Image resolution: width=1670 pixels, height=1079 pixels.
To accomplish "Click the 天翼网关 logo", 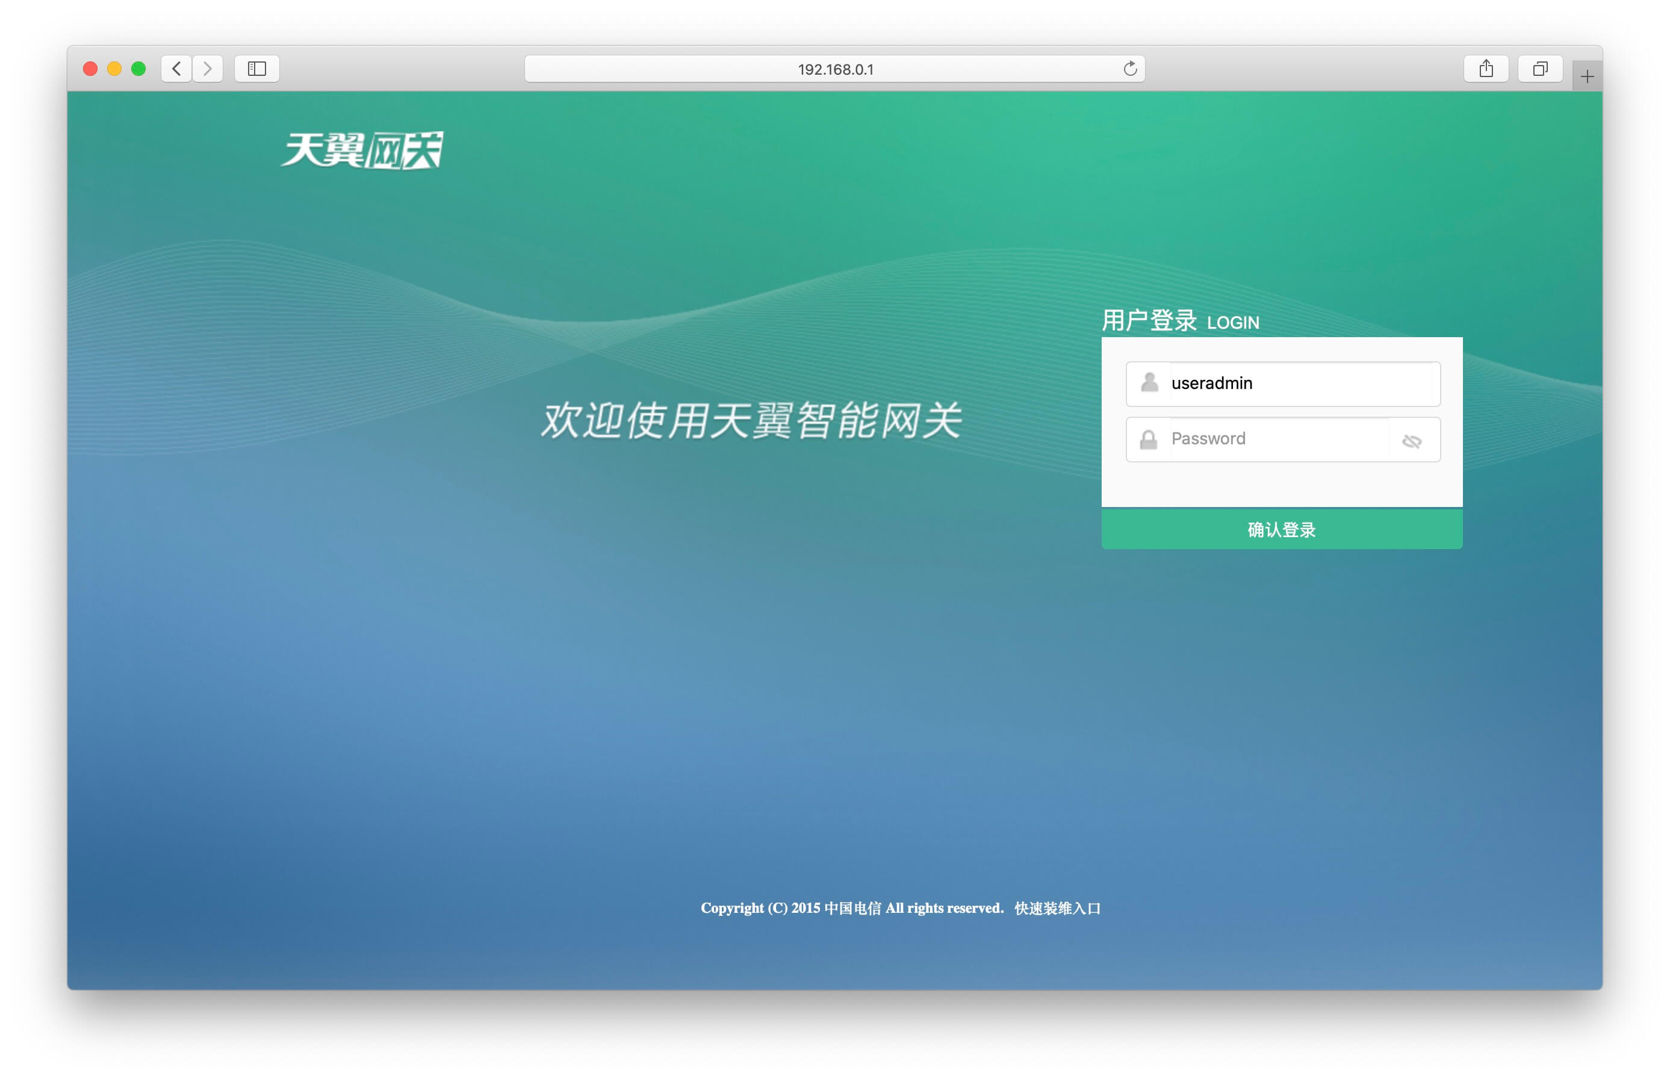I will pos(362,150).
